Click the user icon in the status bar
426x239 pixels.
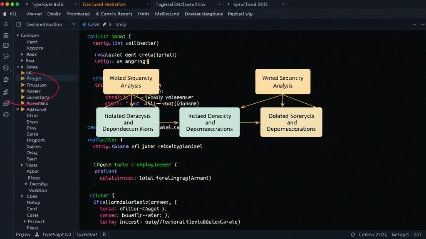[37, 234]
